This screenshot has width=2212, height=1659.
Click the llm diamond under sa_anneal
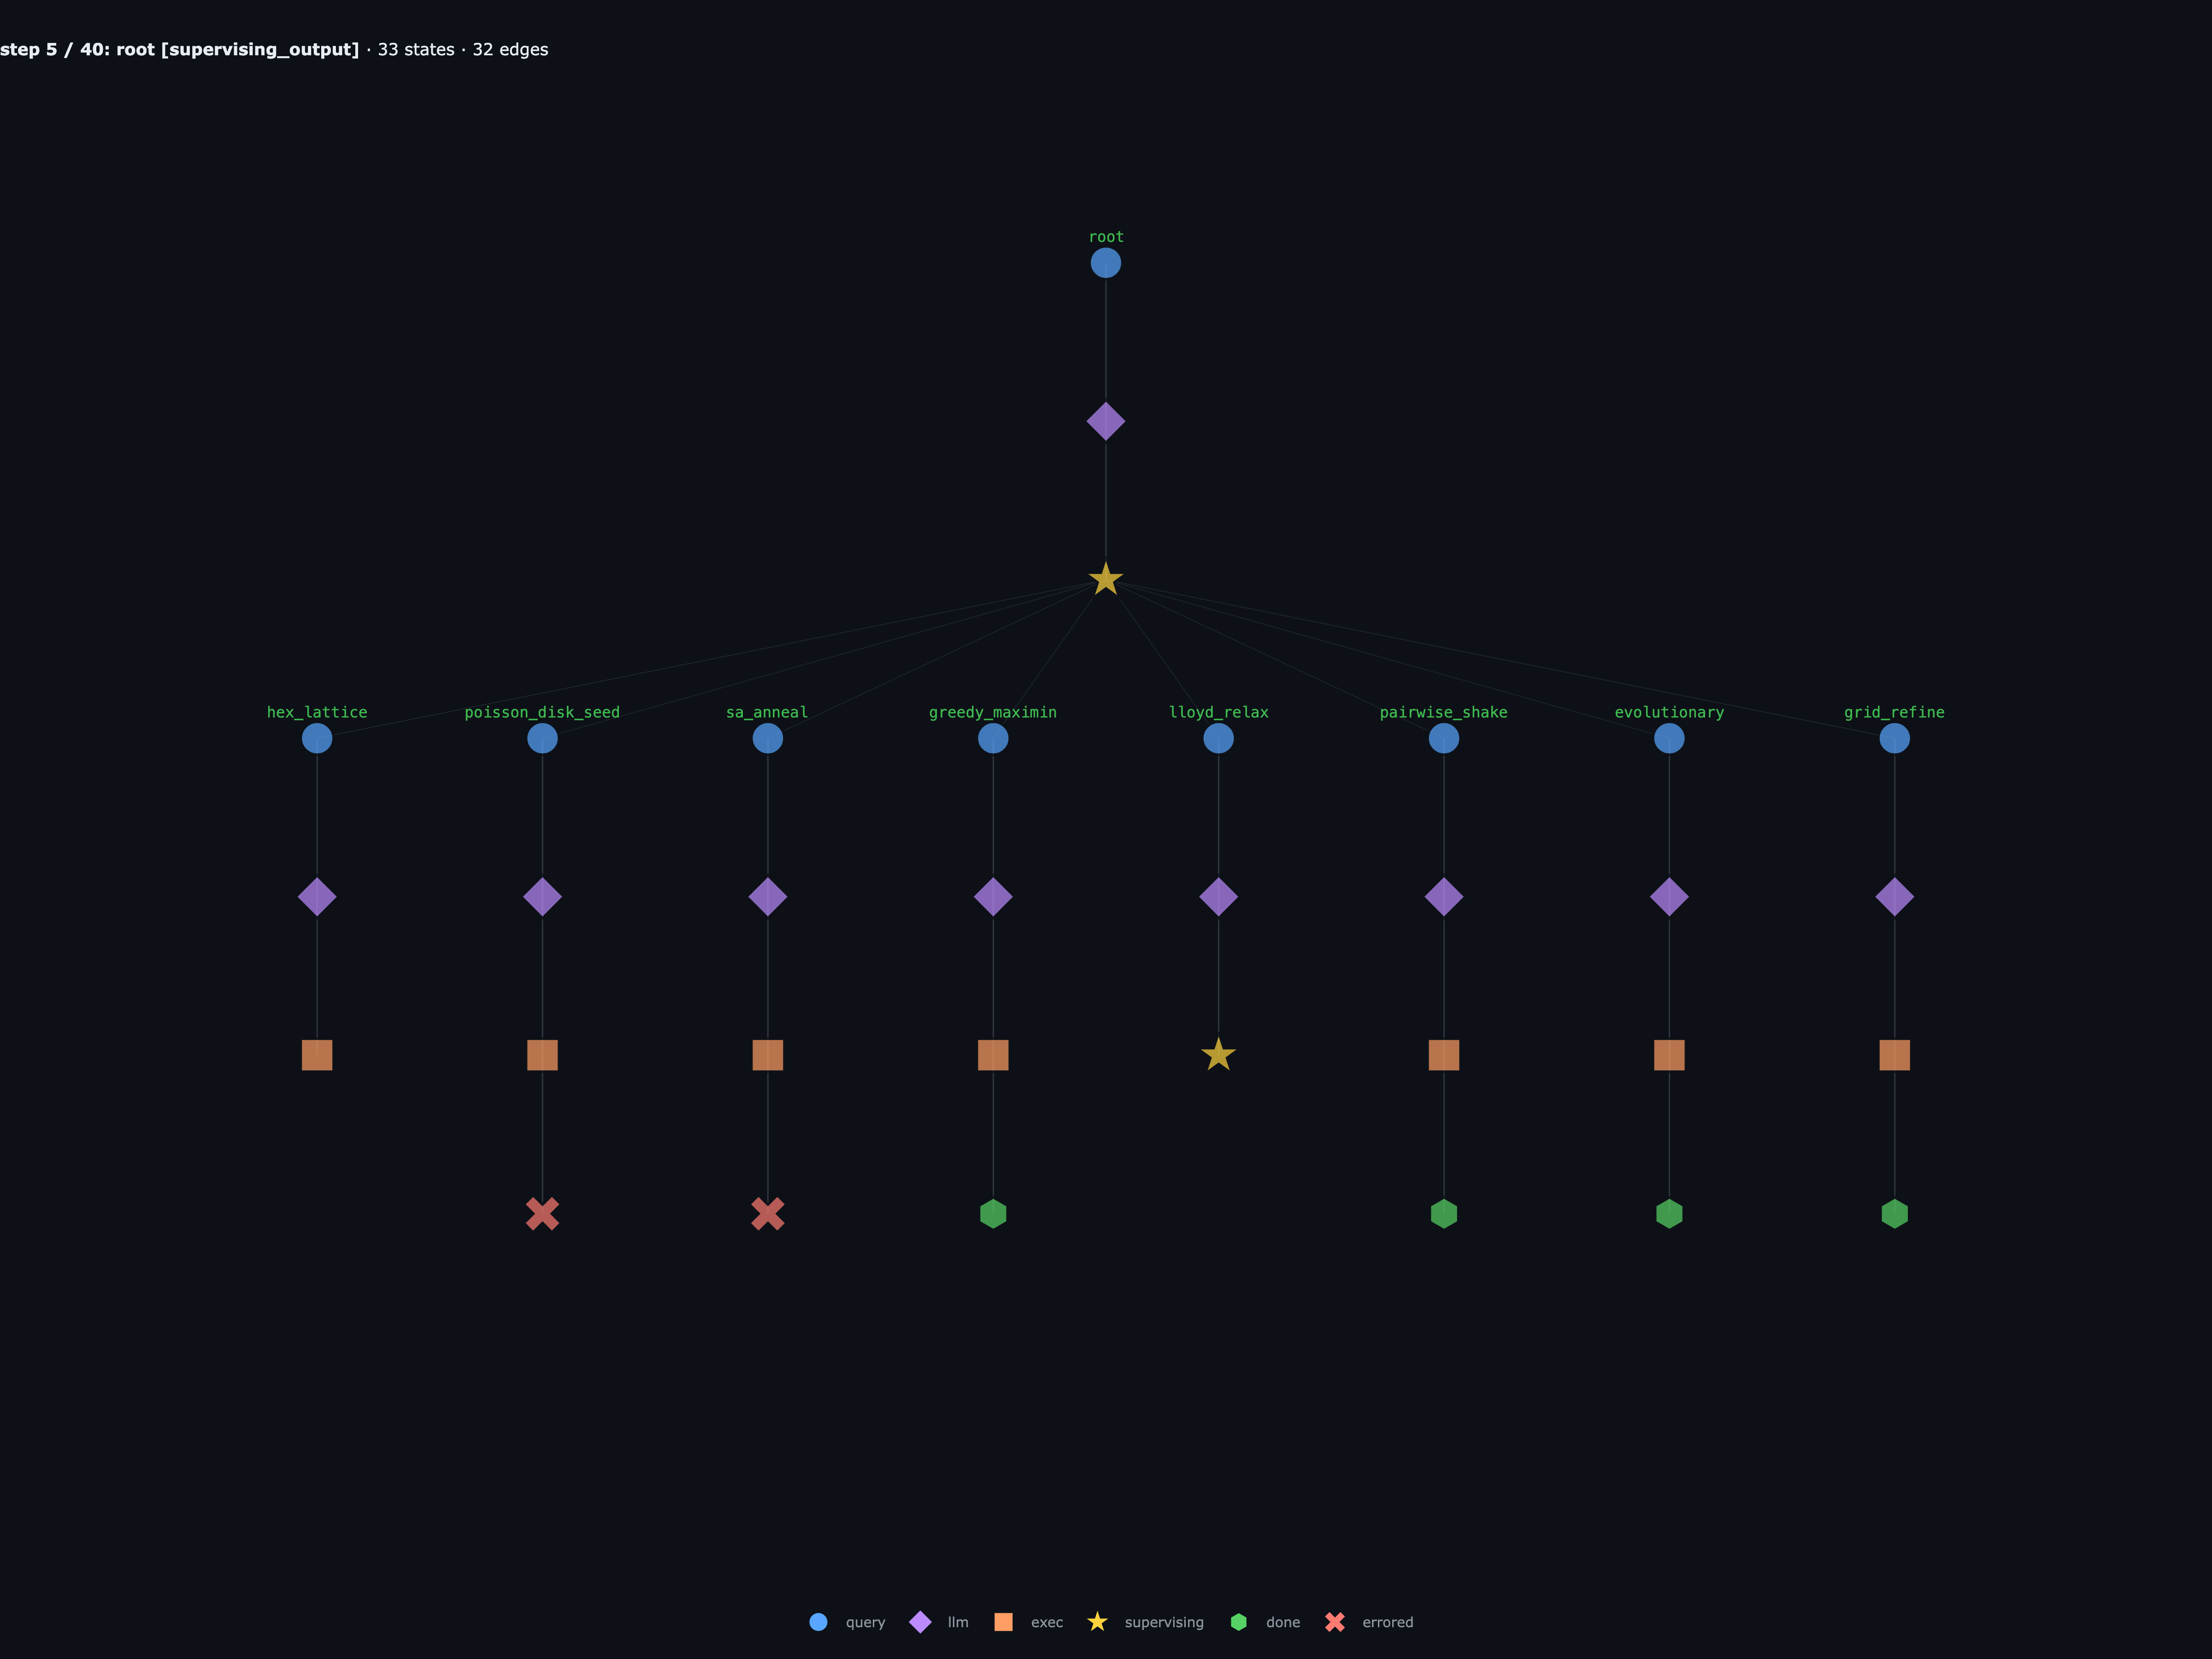(768, 897)
